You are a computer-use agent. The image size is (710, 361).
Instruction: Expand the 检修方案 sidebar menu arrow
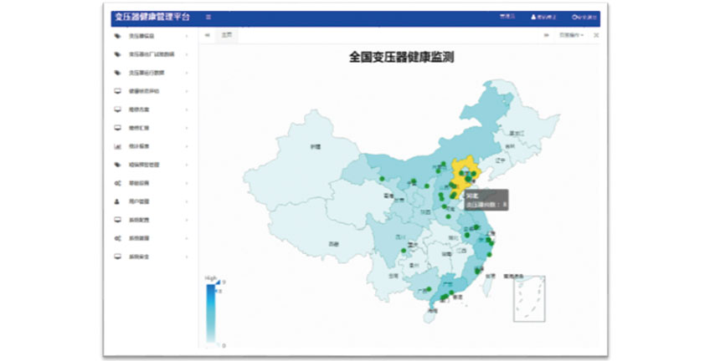(x=187, y=109)
